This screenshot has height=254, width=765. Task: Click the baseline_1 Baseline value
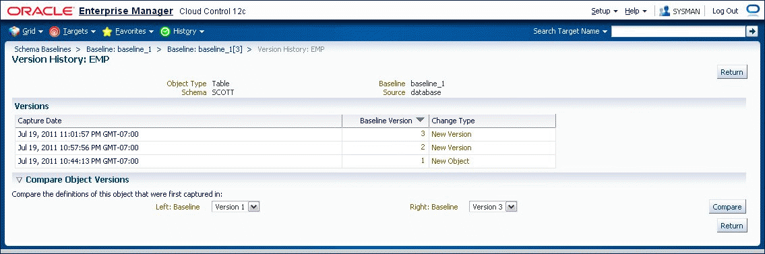(427, 84)
